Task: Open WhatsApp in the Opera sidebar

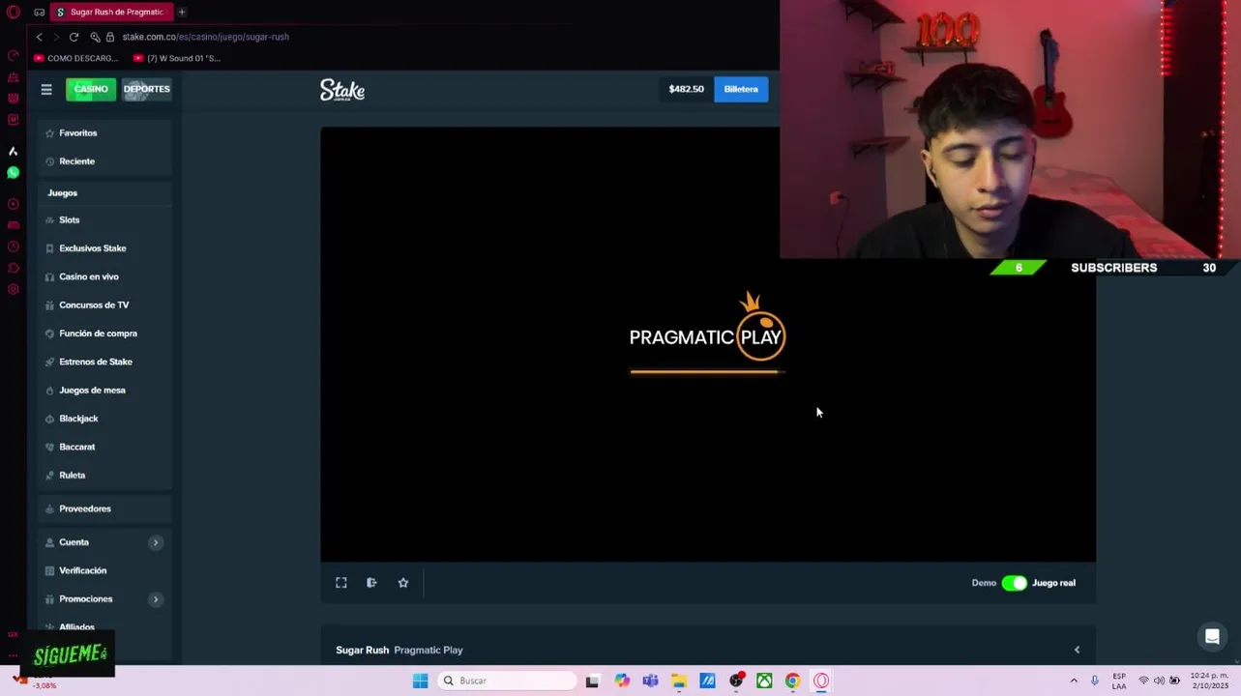Action: [14, 172]
